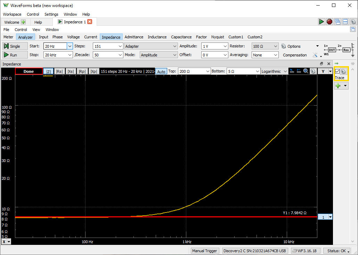Open the Workspace menu
358x255 pixels.
coord(12,14)
